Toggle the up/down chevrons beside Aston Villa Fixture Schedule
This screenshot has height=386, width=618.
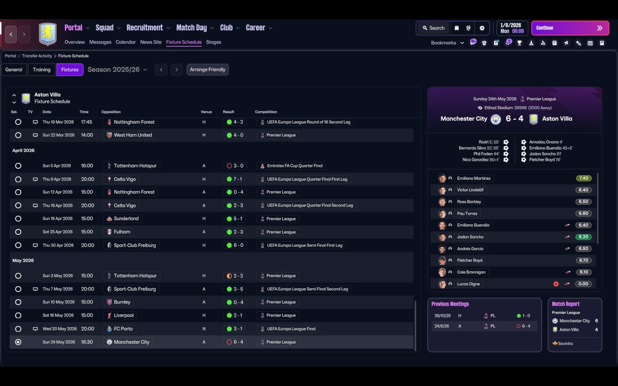point(14,98)
